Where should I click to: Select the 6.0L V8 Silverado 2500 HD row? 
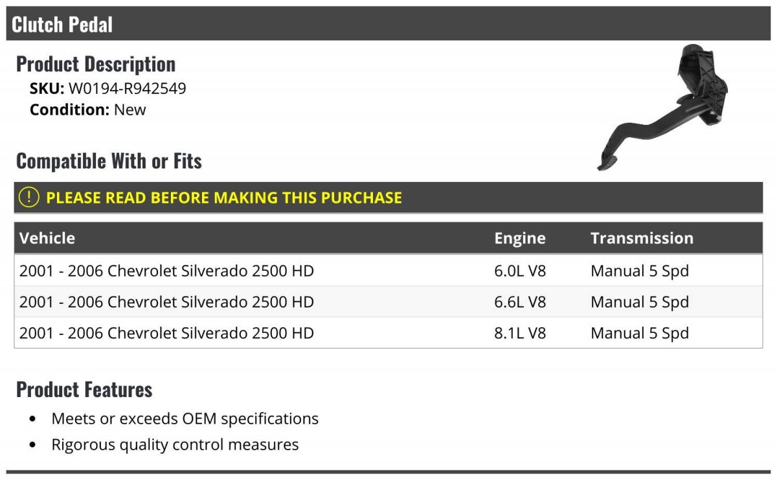388,271
